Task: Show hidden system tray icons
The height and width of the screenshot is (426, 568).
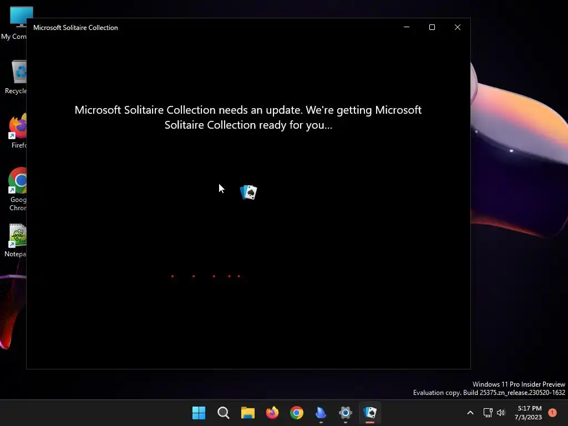Action: tap(470, 413)
